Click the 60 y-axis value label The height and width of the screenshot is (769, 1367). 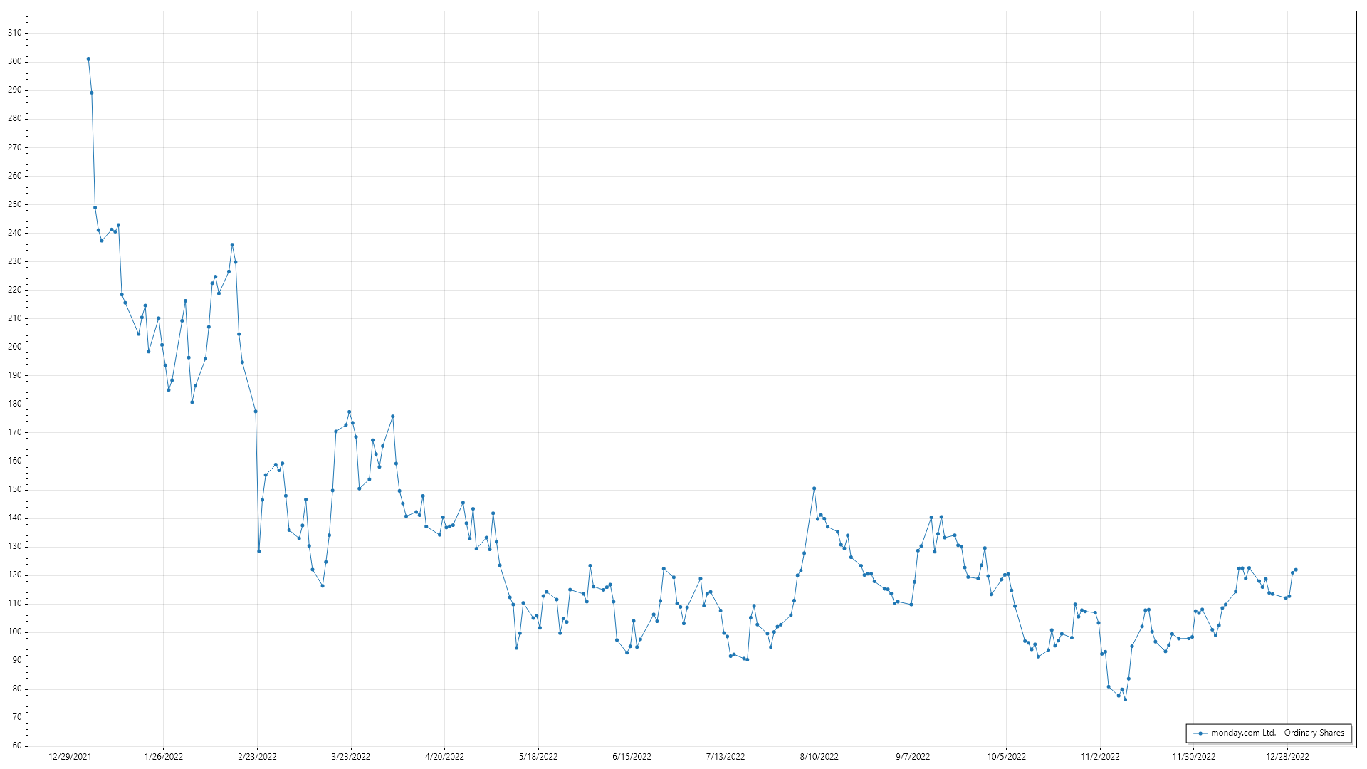coord(16,746)
